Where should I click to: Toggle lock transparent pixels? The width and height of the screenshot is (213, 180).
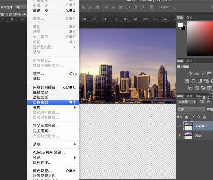pyautogui.click(x=186, y=117)
